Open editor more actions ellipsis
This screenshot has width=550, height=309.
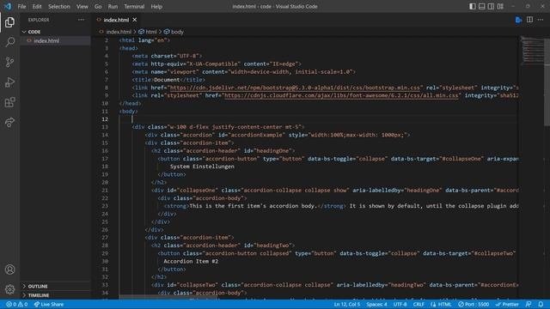(x=541, y=20)
